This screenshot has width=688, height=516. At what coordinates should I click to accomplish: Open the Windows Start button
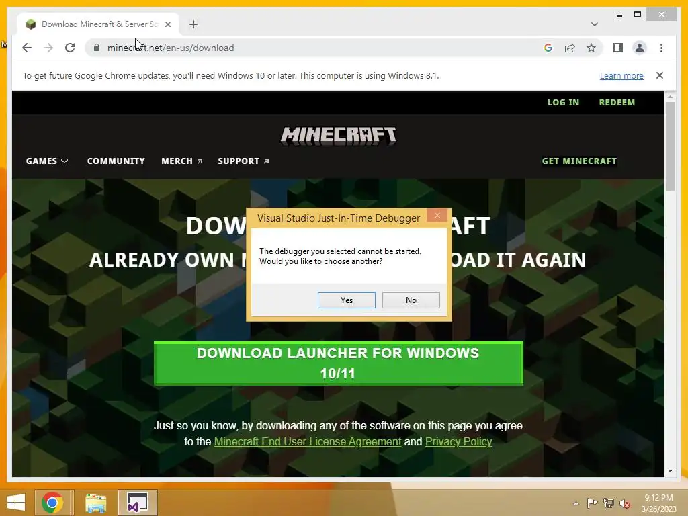tap(16, 503)
